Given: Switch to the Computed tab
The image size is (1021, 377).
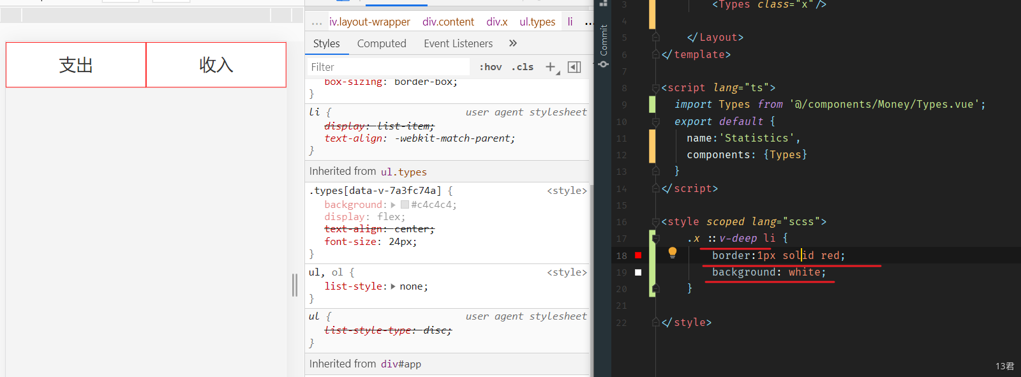Looking at the screenshot, I should tap(382, 43).
